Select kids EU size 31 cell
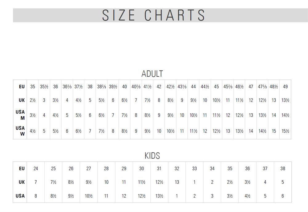Image resolution: width=308 pixels, height=212 pixels. pos(159,169)
